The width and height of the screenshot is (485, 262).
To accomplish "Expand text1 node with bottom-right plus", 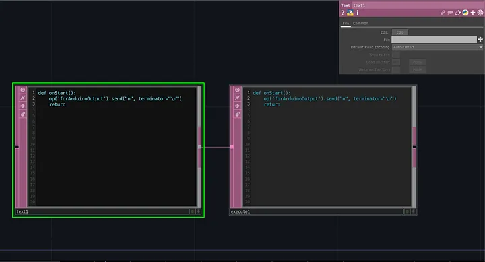I will tap(198, 211).
